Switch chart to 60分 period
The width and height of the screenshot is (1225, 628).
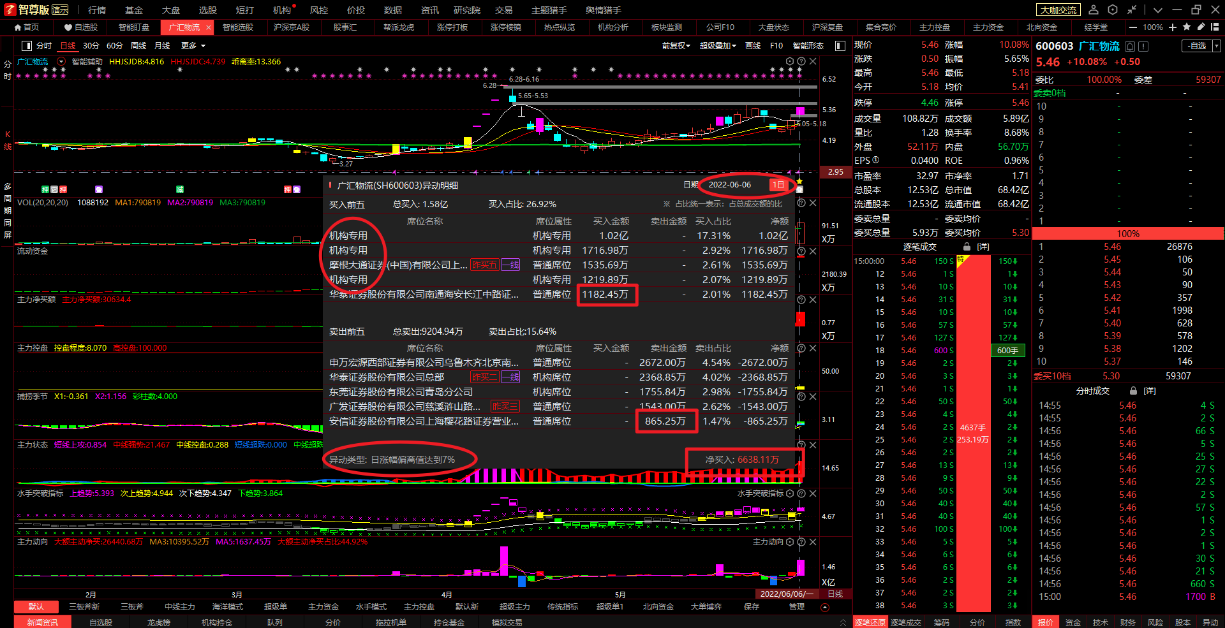pyautogui.click(x=115, y=46)
